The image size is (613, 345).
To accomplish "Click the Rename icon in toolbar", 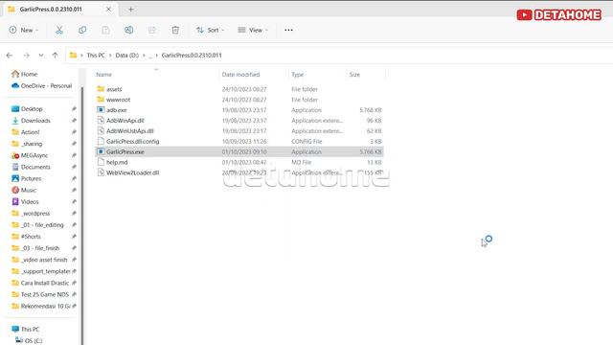I will pyautogui.click(x=128, y=30).
